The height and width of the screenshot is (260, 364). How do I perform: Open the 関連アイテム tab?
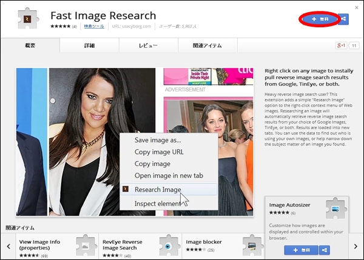[207, 45]
